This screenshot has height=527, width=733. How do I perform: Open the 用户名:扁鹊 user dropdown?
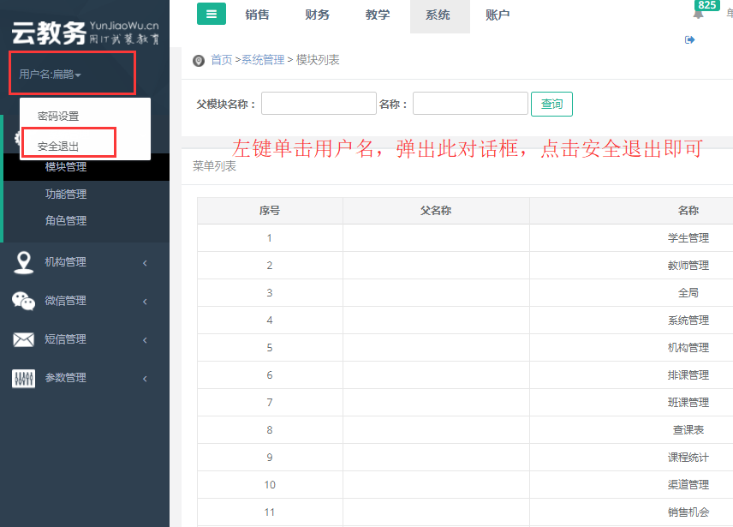[x=50, y=75]
